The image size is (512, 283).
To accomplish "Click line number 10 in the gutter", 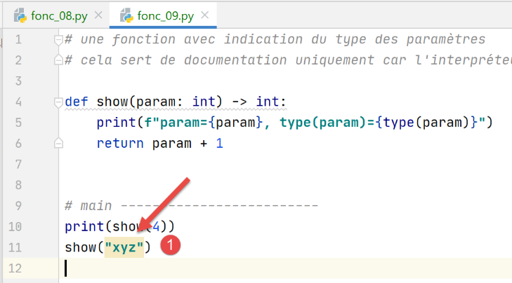I will coord(18,227).
